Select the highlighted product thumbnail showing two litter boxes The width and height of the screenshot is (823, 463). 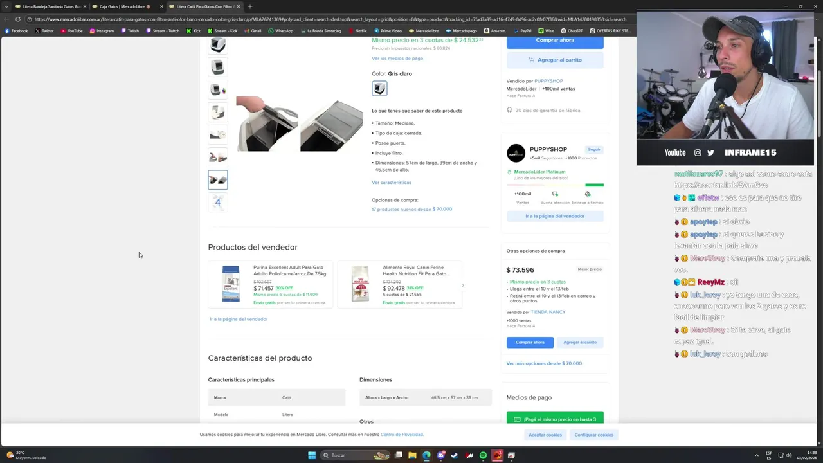[218, 180]
